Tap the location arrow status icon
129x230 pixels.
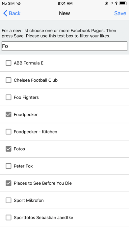click(x=112, y=3)
